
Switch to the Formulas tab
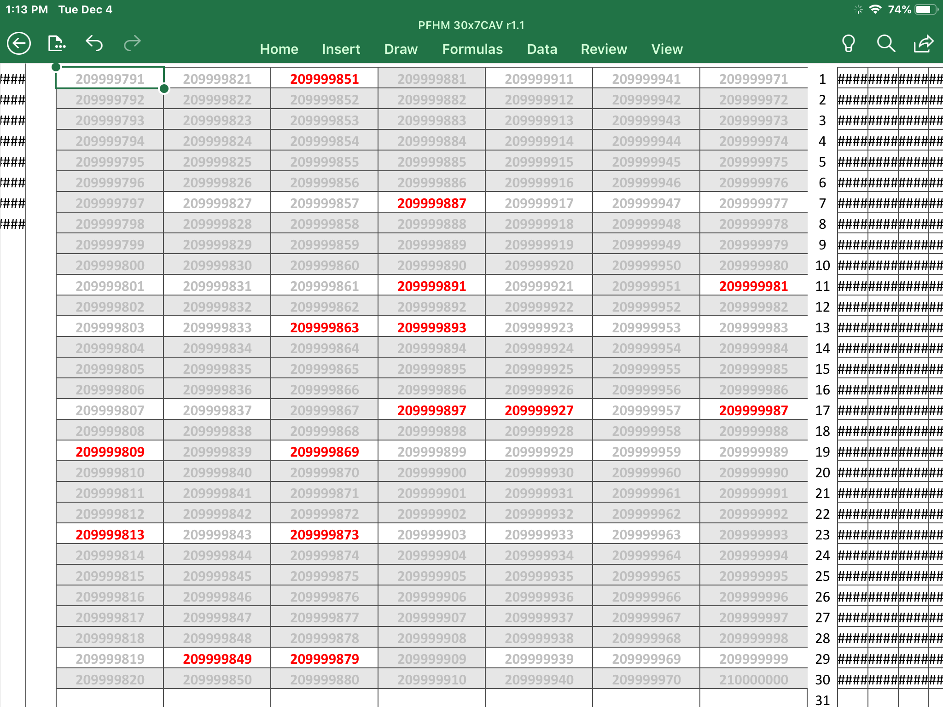coord(472,49)
